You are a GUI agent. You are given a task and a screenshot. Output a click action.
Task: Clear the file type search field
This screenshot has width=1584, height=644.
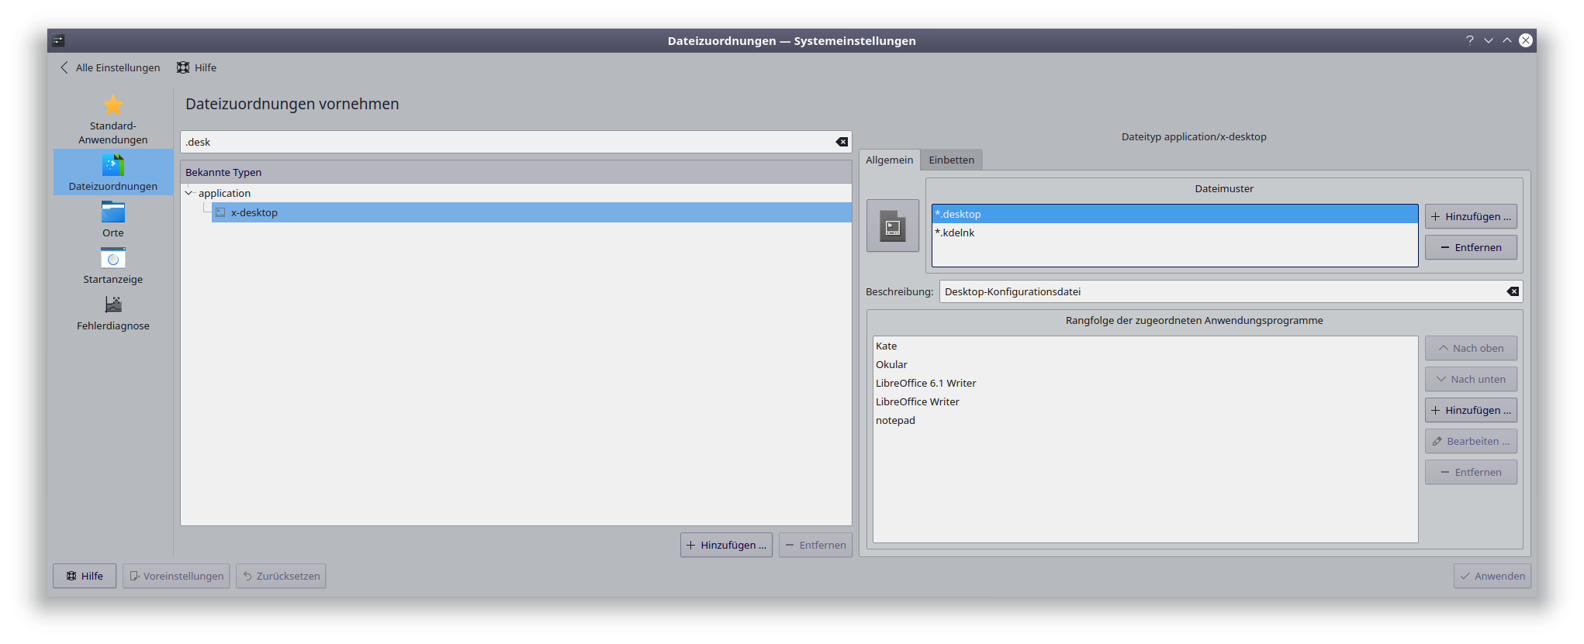click(842, 142)
